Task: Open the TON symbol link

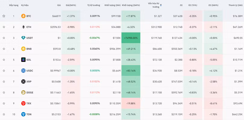Action: coord(29,114)
